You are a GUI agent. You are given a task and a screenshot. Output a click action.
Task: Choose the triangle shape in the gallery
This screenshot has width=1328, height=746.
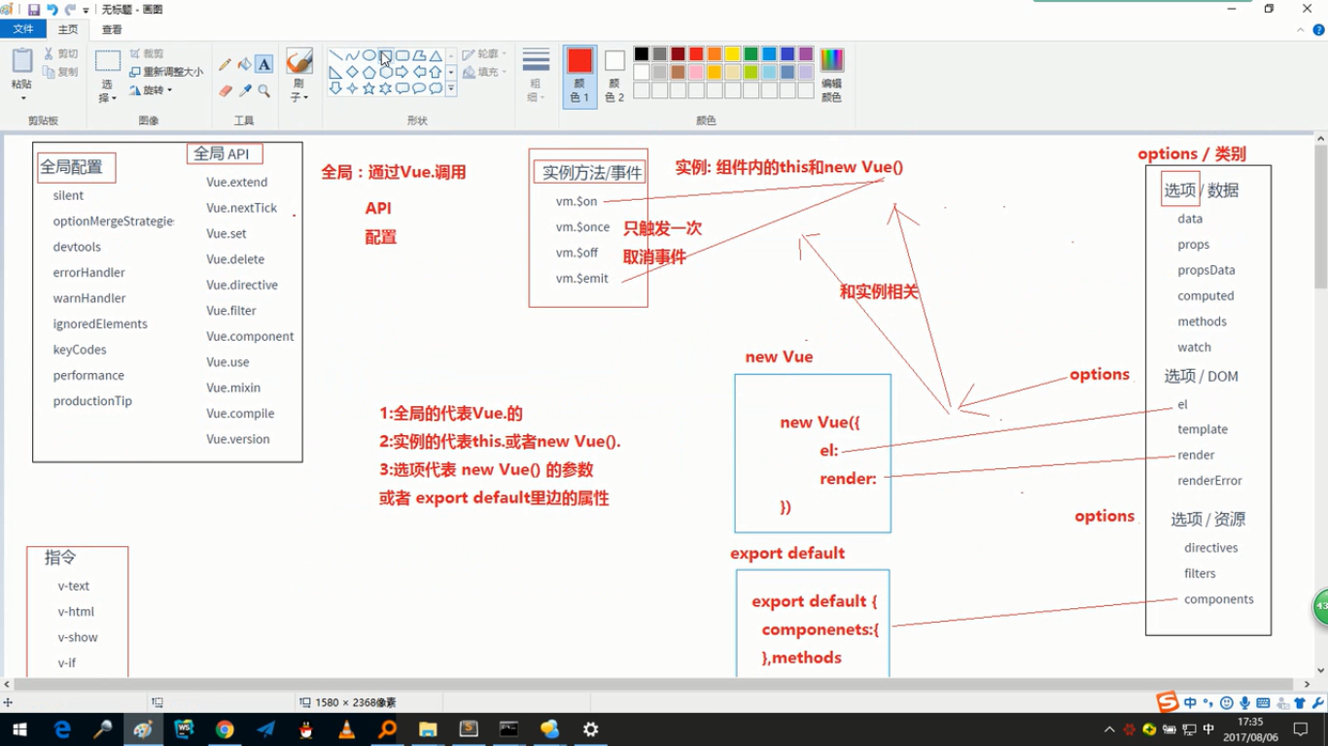pyautogui.click(x=436, y=55)
